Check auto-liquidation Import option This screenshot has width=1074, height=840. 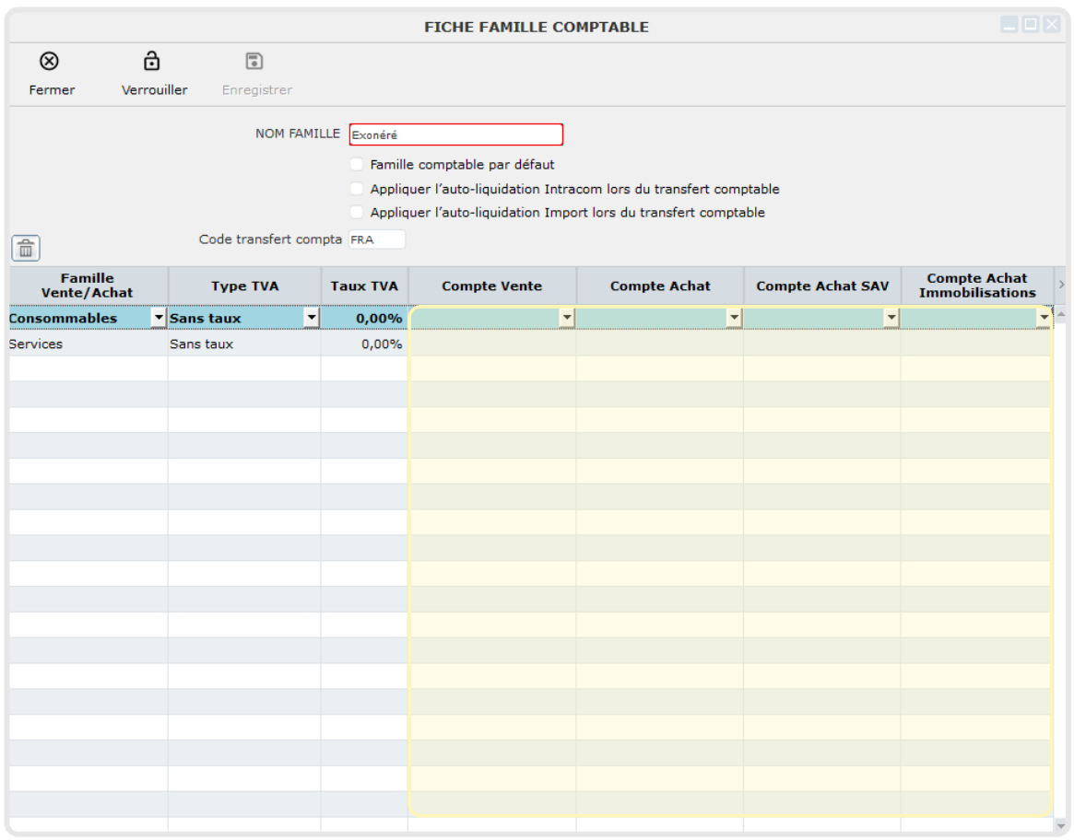[357, 213]
